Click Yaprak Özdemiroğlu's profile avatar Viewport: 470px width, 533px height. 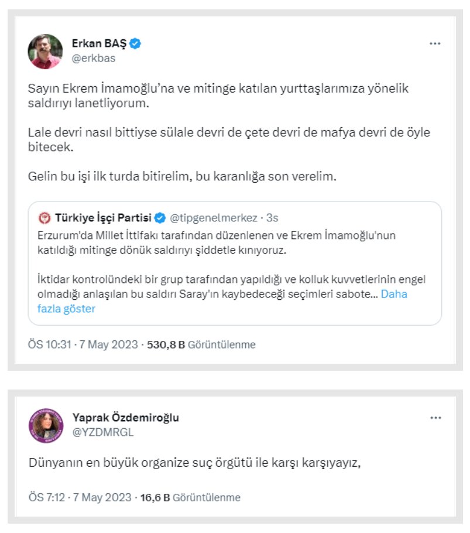45,425
